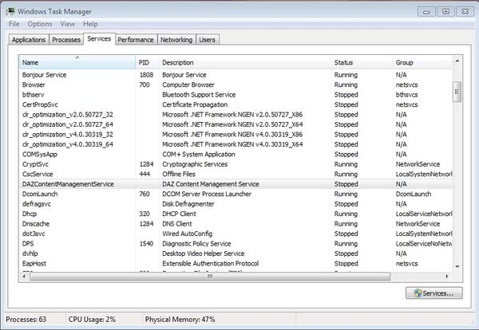Viewport: 479px width, 330px height.
Task: Select clr_optimization_v2.0.50727_32 service
Action: click(x=236, y=115)
